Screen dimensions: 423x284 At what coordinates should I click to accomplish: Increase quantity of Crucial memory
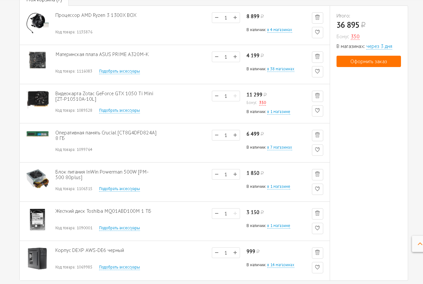click(x=235, y=135)
